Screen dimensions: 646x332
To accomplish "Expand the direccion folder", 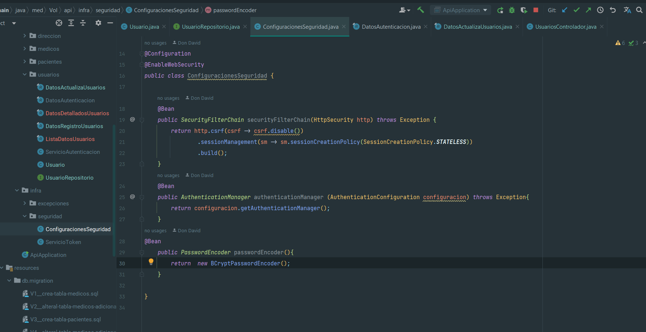I will click(x=25, y=36).
